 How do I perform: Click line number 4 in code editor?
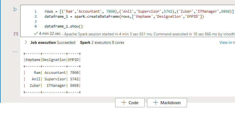36,26
